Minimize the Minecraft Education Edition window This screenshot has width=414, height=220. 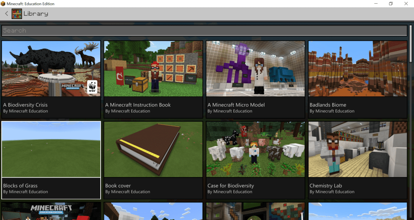click(x=372, y=4)
